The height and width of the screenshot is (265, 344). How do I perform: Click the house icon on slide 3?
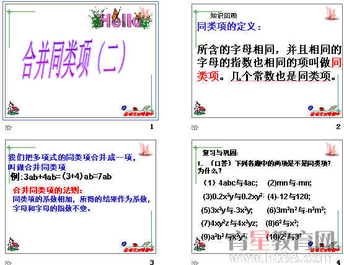[x=13, y=244]
